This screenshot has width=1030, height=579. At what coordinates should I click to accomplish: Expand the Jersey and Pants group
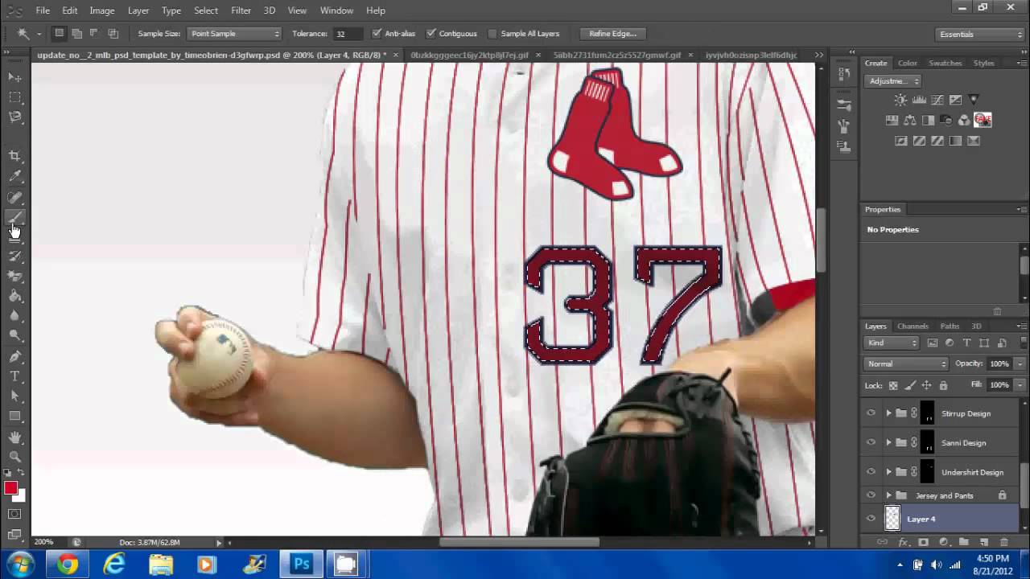tap(888, 495)
